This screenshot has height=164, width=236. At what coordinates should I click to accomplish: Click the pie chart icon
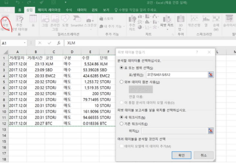click(x=140, y=27)
